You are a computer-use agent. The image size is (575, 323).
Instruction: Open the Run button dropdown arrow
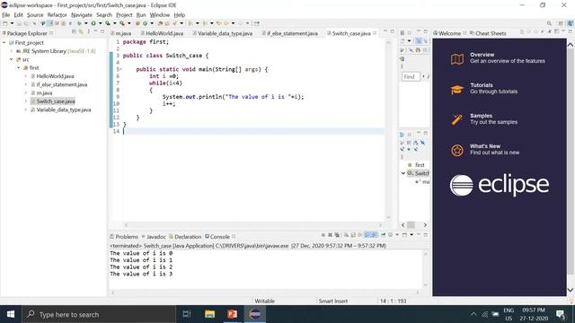100,23
